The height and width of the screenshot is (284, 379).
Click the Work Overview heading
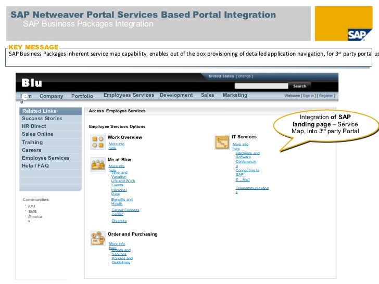[125, 137]
